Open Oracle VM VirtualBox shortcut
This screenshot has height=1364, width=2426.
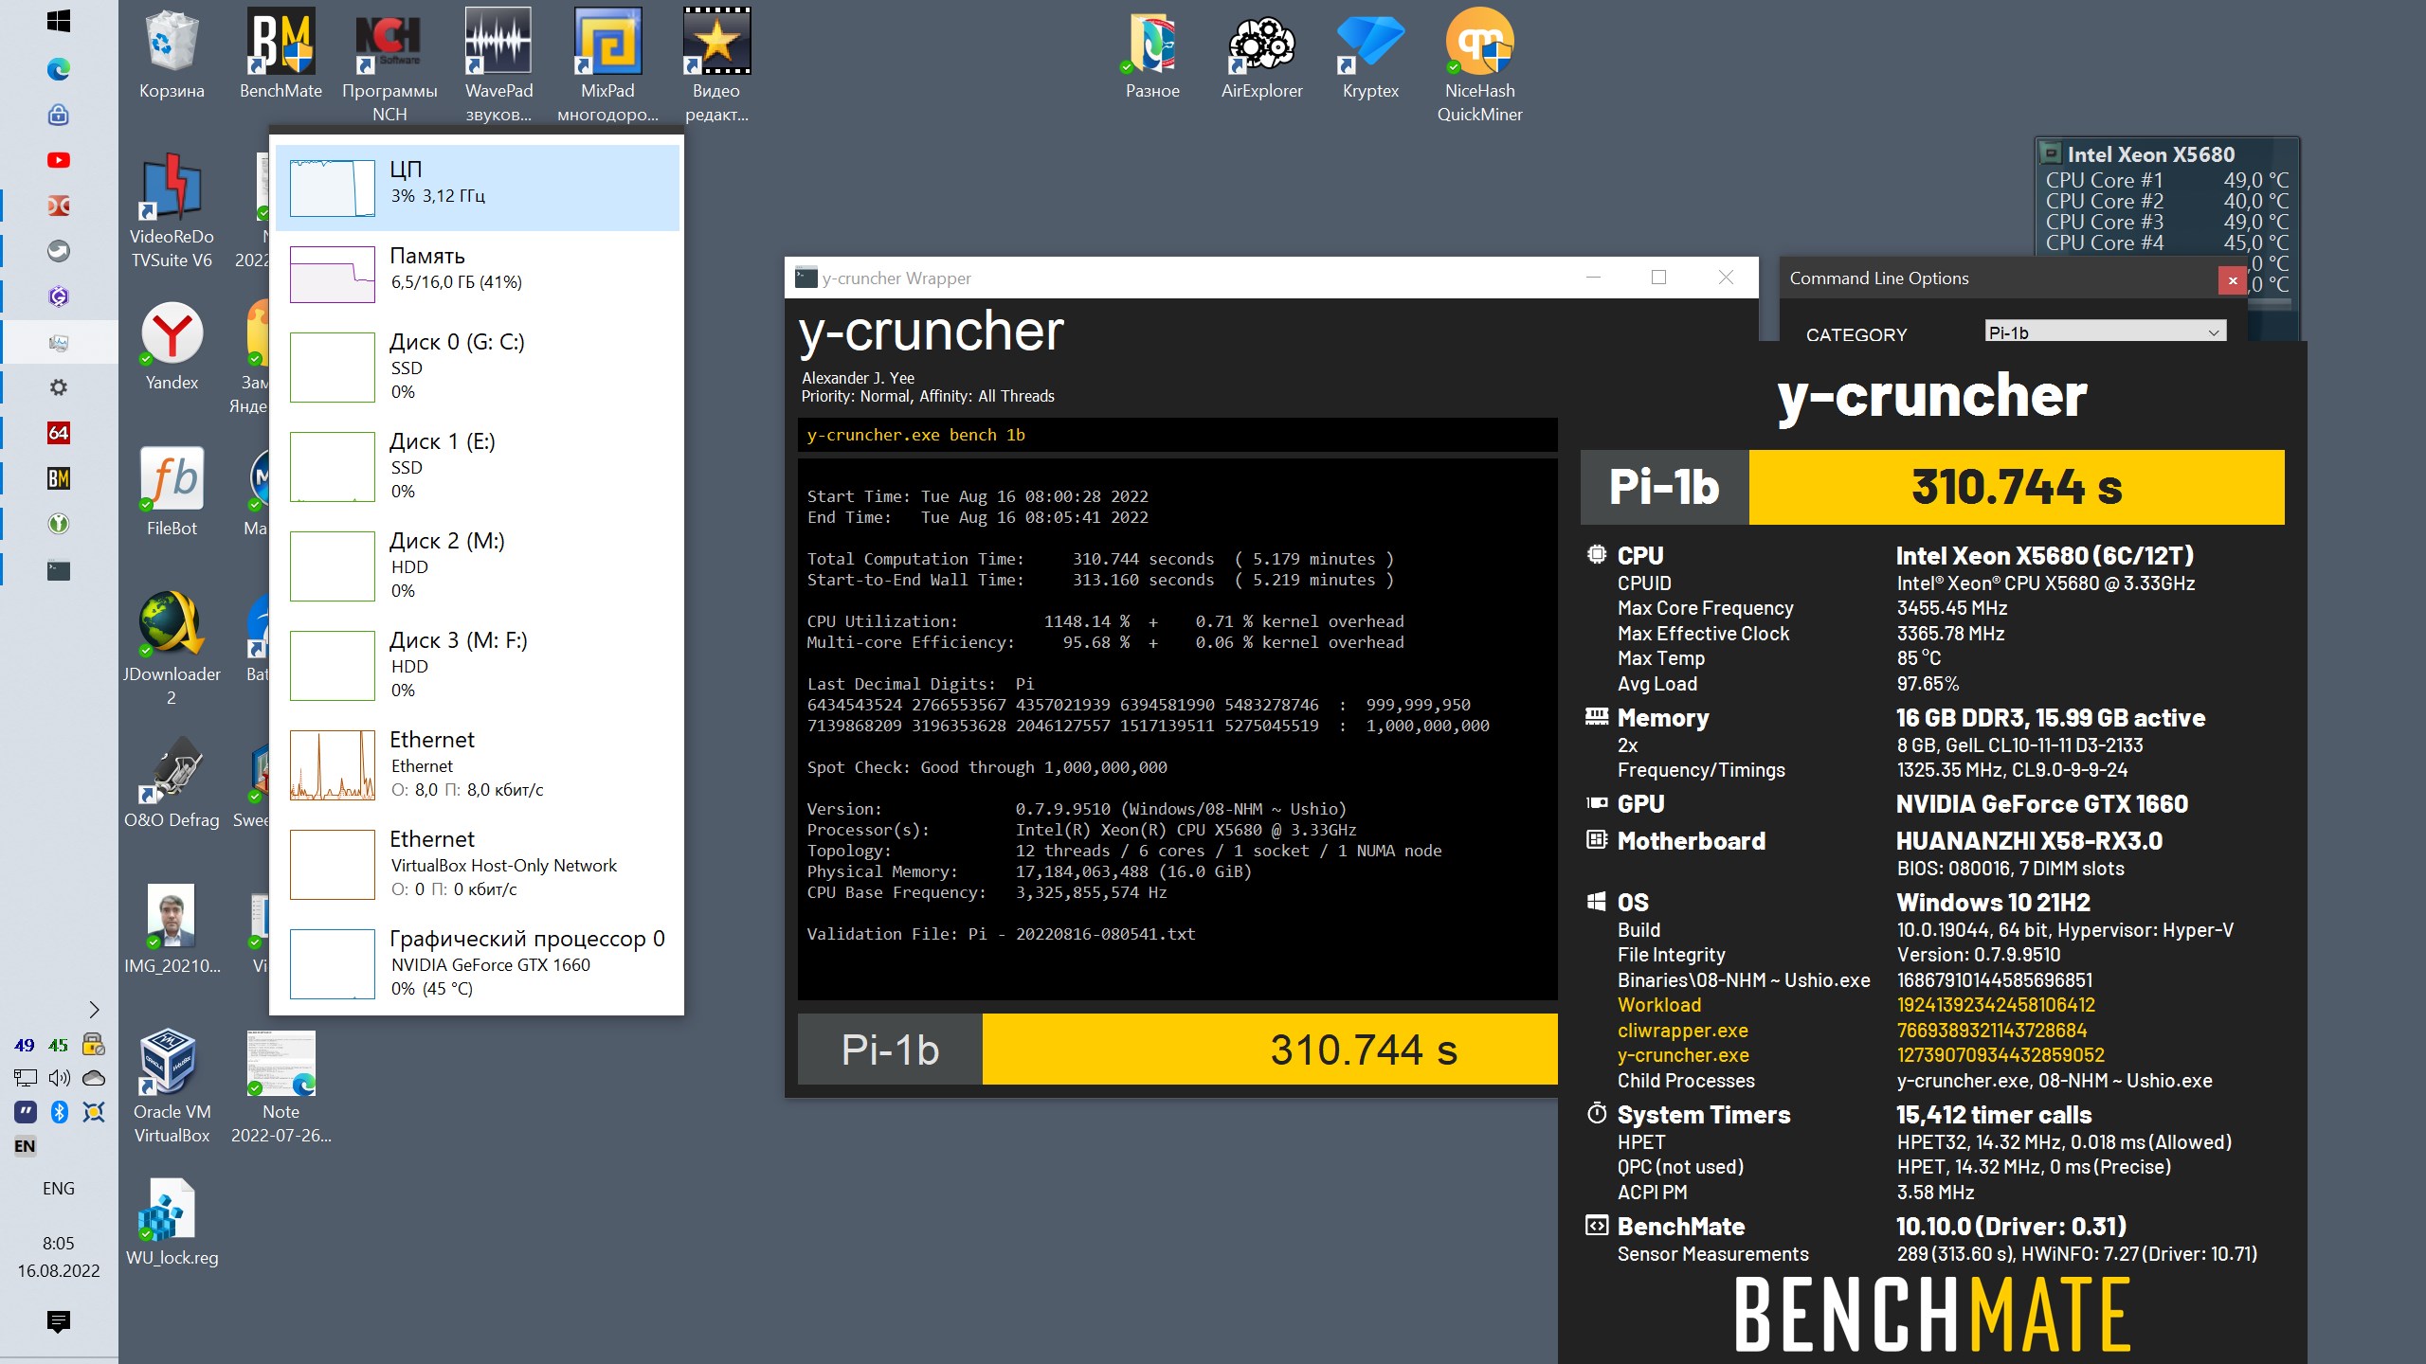point(172,1086)
